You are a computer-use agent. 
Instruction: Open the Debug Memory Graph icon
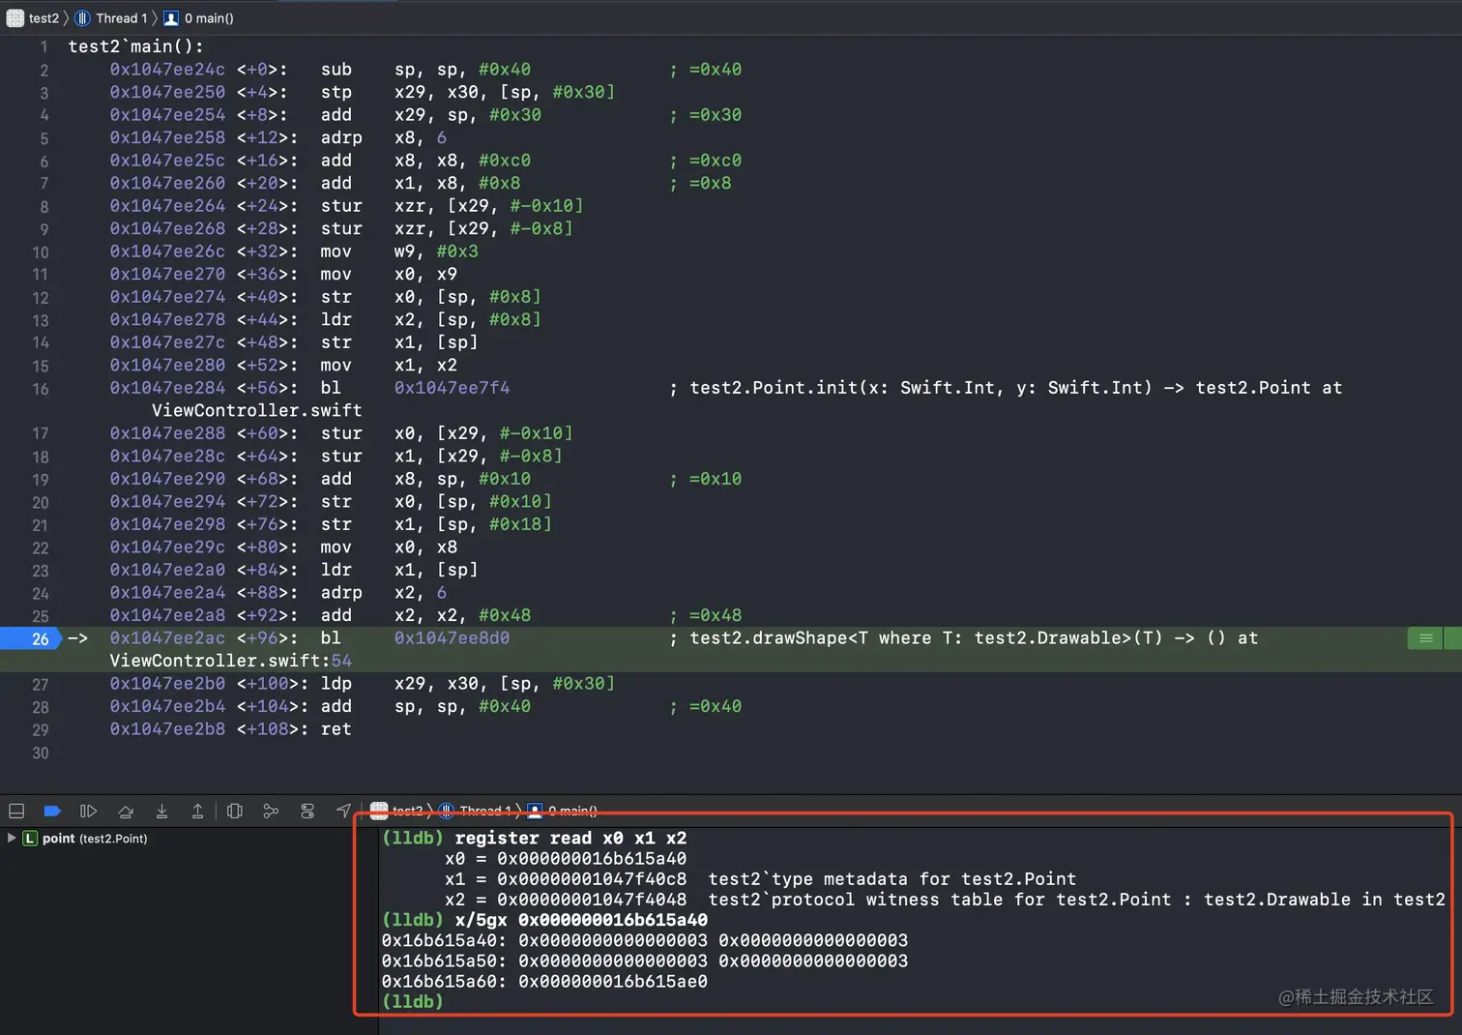[271, 811]
